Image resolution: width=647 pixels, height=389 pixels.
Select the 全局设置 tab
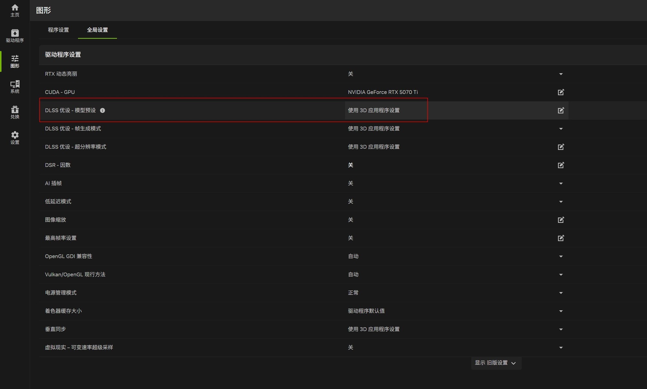[97, 30]
